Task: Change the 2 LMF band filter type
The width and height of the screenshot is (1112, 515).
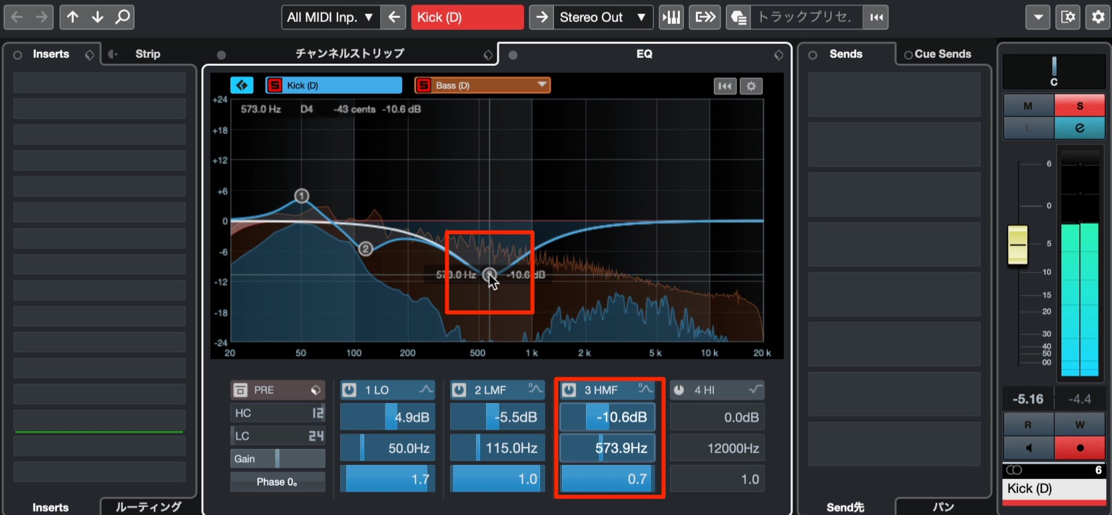Action: tap(535, 389)
